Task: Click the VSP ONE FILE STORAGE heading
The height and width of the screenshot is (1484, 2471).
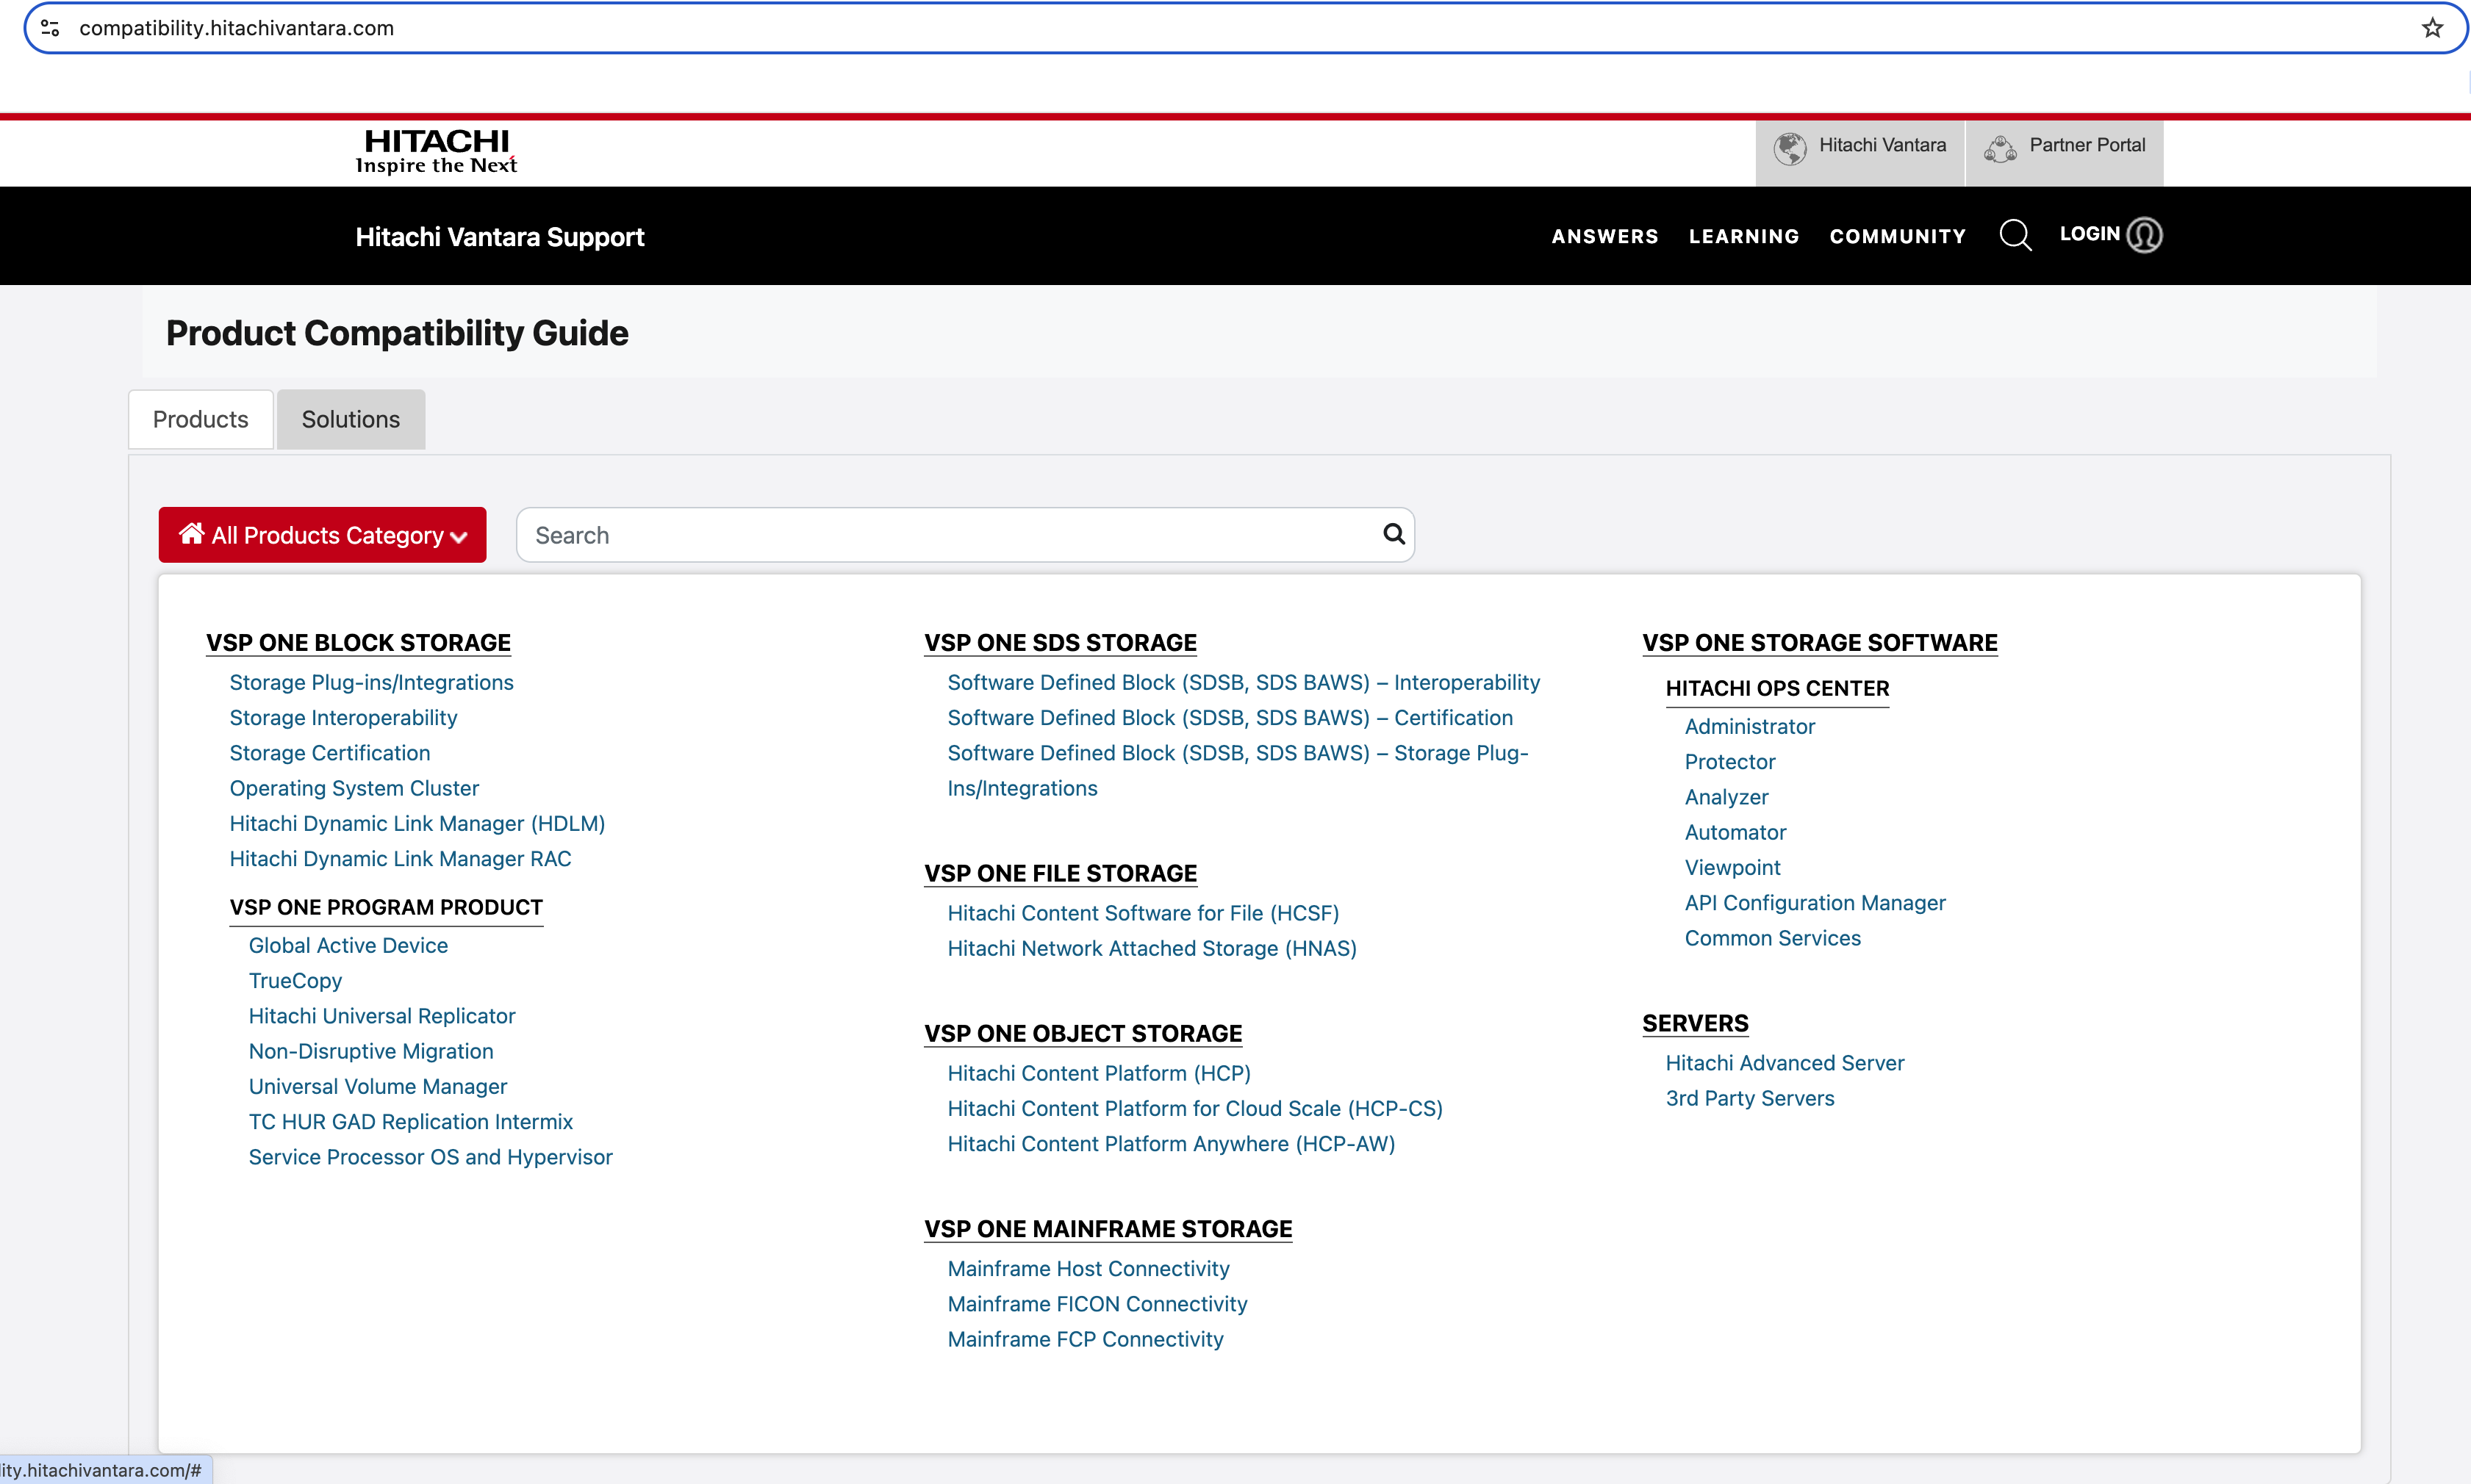Action: coord(1059,874)
